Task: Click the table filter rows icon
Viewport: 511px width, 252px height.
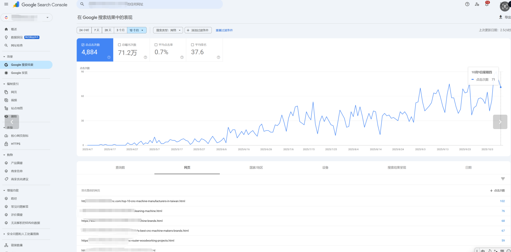Action: tap(503, 179)
